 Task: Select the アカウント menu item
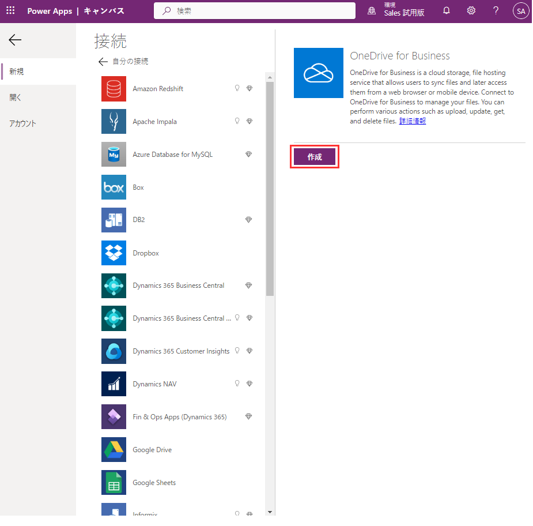tap(38, 123)
